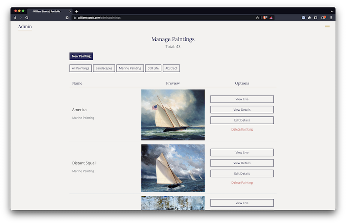
Task: Click the blue circular extension icon
Action: pos(304,18)
